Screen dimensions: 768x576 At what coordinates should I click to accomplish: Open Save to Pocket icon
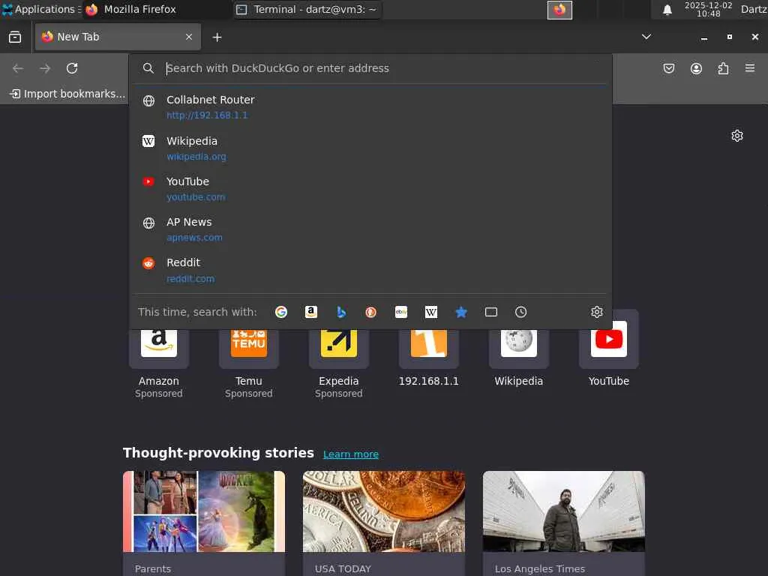tap(668, 68)
